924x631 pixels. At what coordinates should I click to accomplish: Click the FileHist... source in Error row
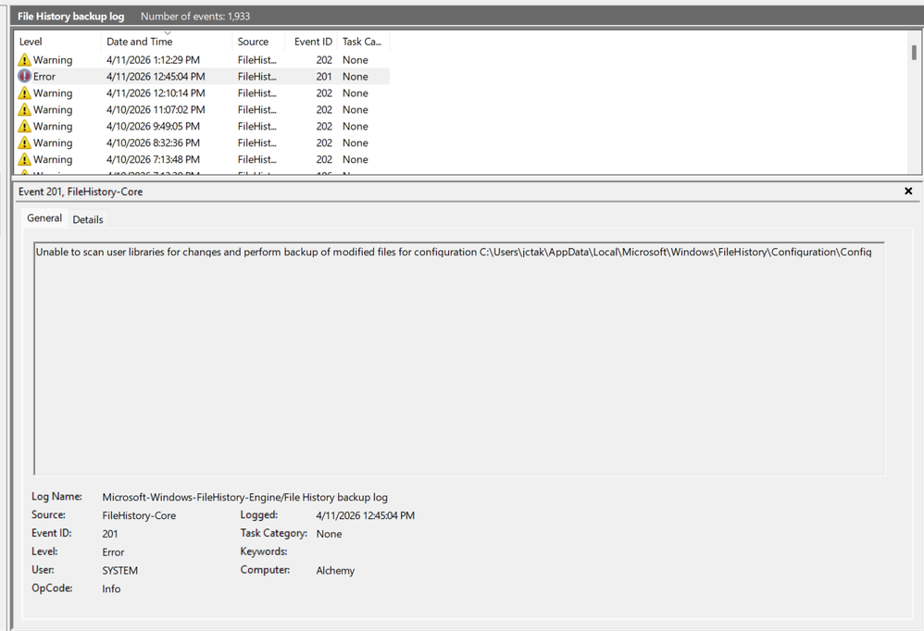257,77
